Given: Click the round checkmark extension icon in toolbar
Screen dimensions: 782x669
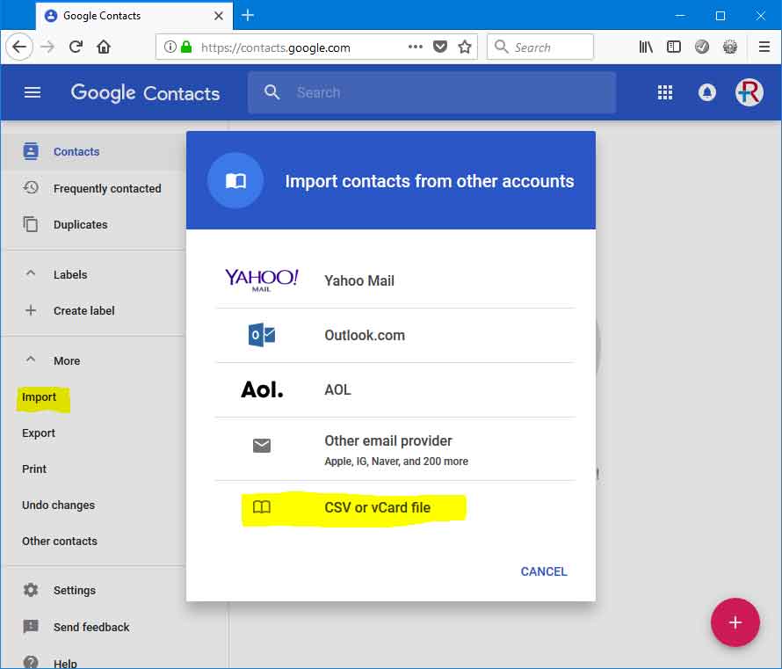Looking at the screenshot, I should [702, 47].
